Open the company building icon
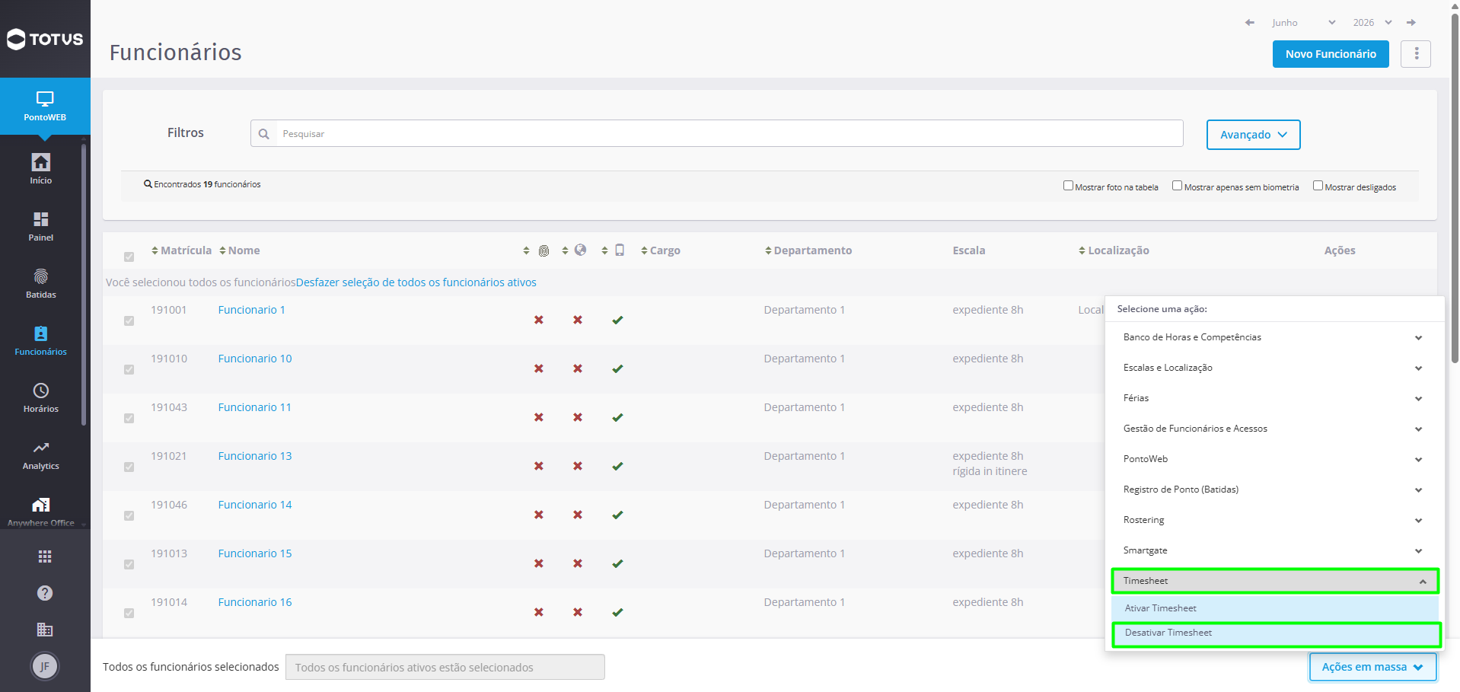1460x692 pixels. coord(45,630)
